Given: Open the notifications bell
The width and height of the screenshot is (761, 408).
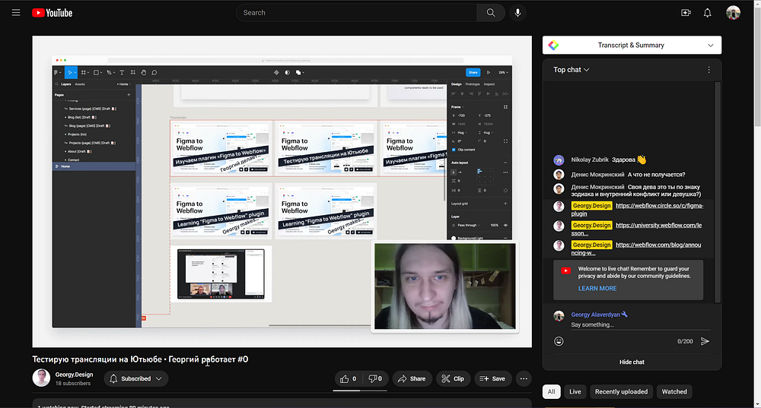Looking at the screenshot, I should (x=708, y=13).
